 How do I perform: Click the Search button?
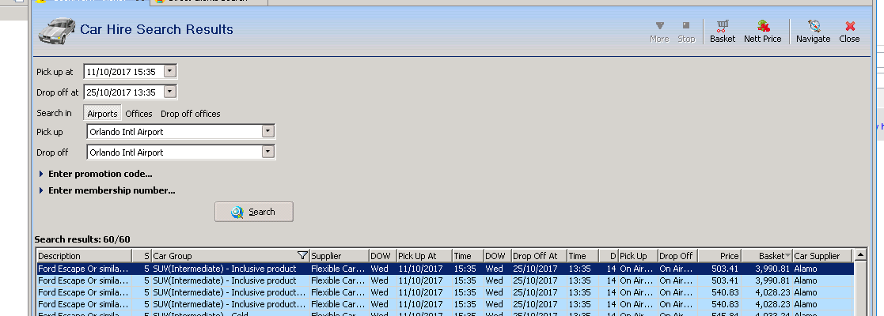254,212
